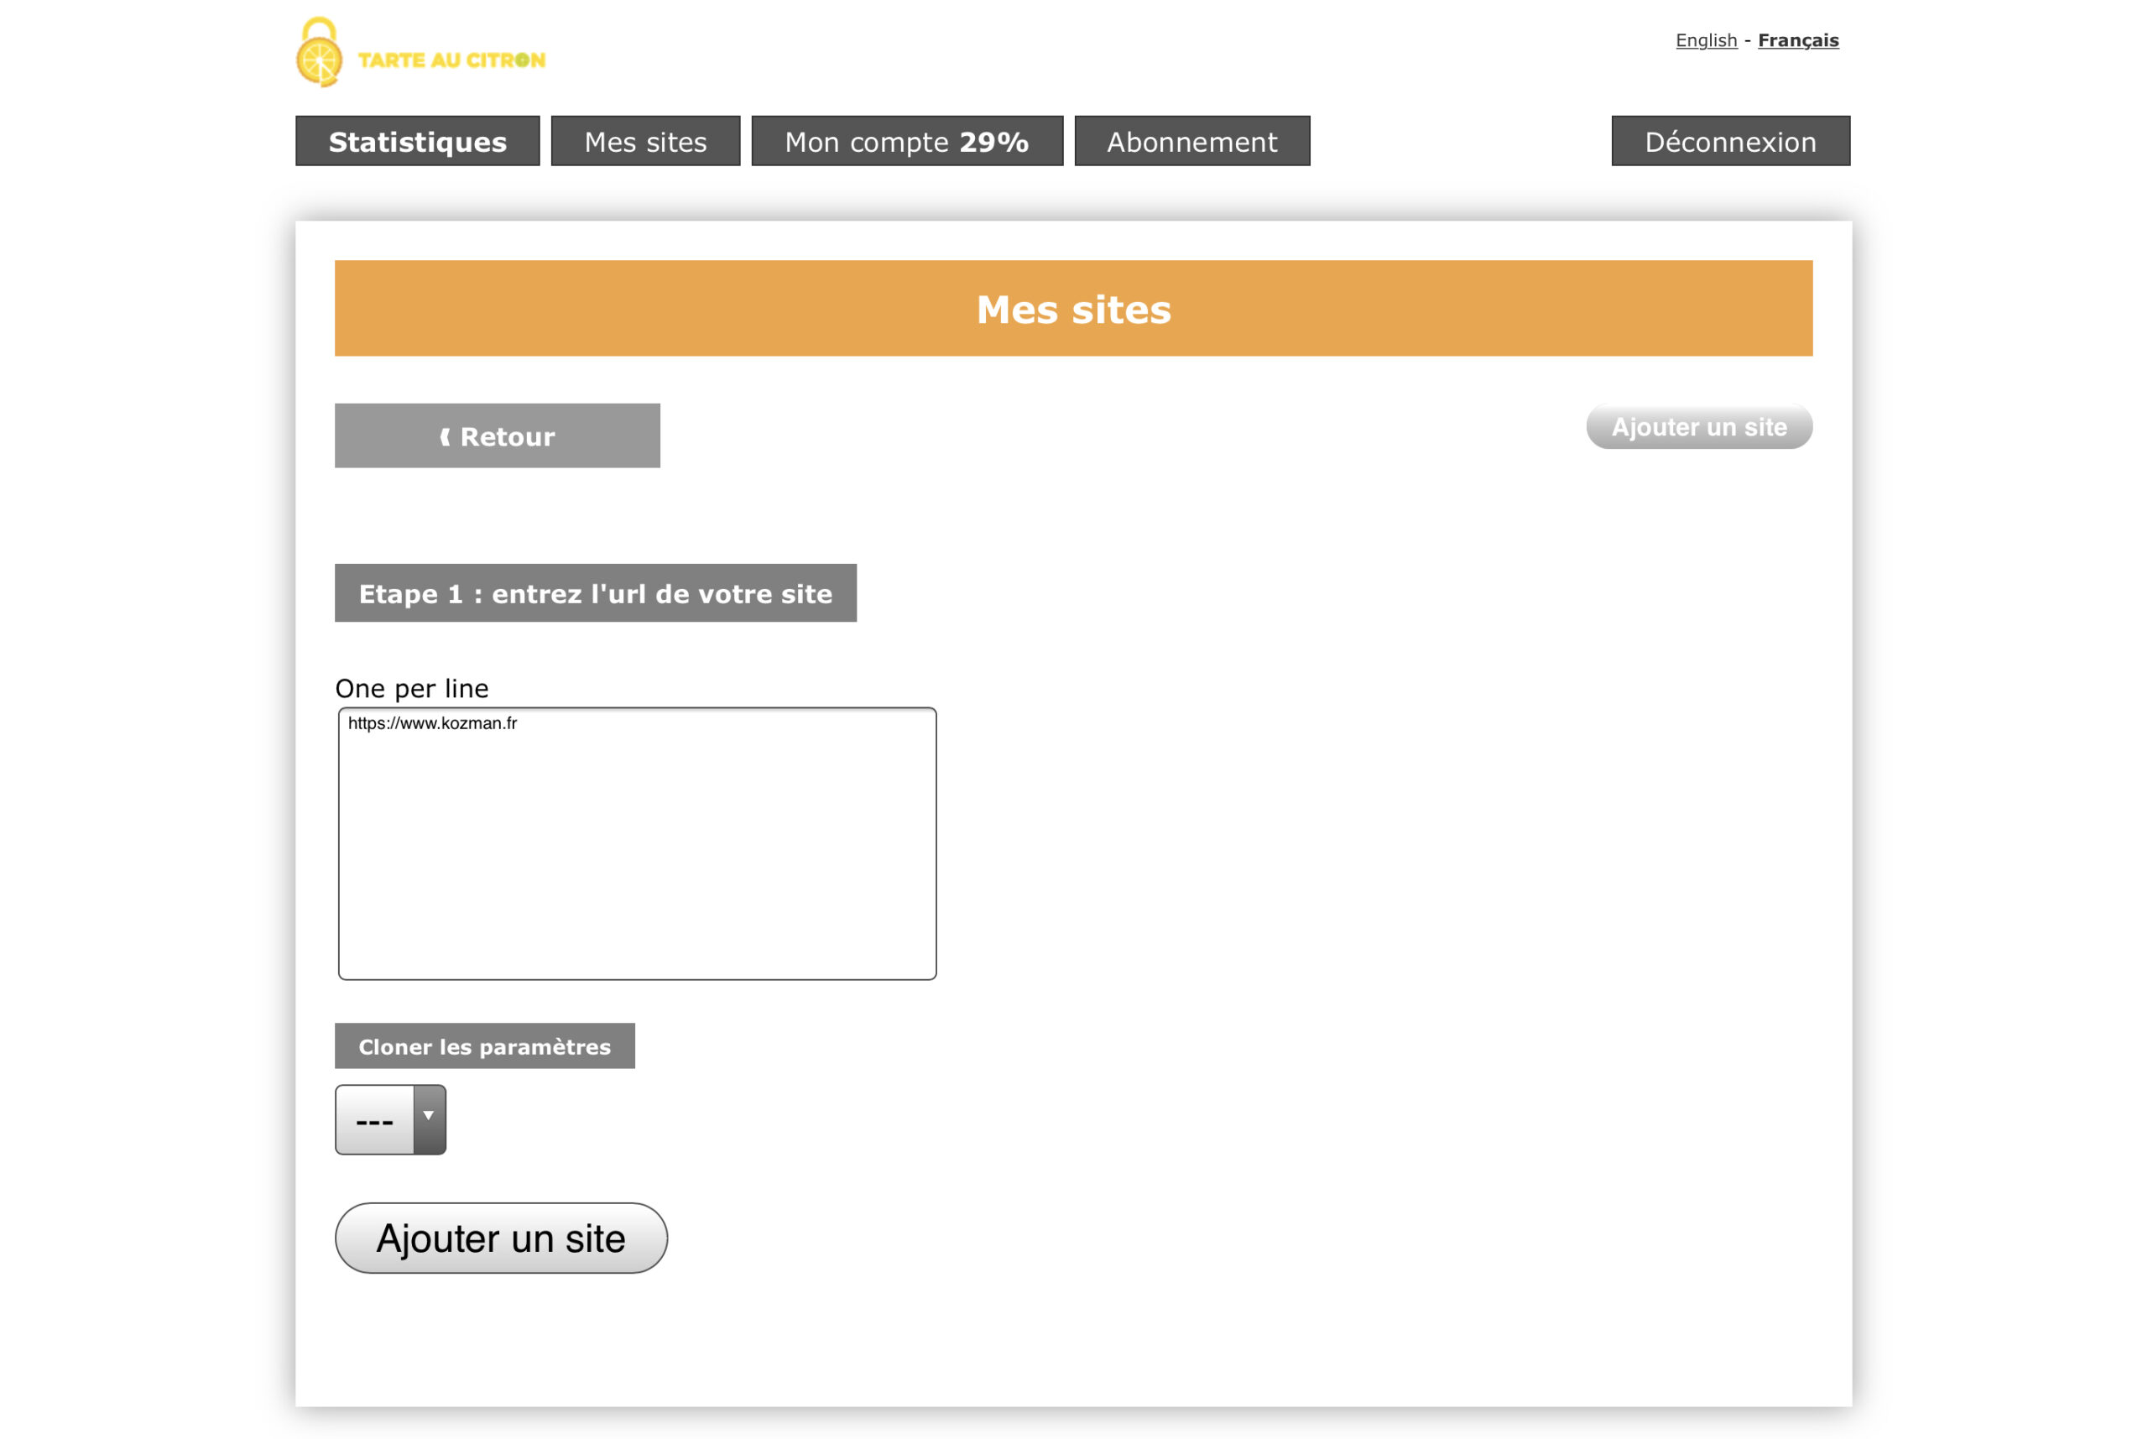Click the Mon compte 29% progress indicator

click(905, 141)
